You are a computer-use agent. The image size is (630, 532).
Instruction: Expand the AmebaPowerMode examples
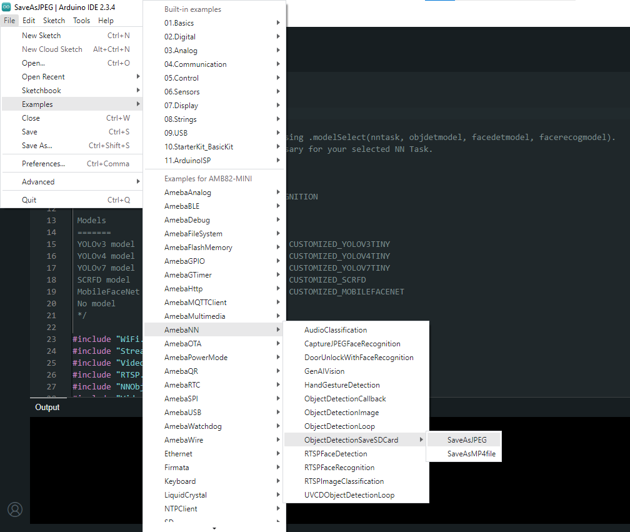pos(214,357)
